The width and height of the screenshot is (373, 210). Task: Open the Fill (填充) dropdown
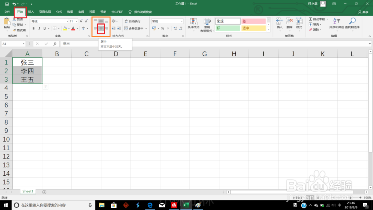pyautogui.click(x=315, y=24)
